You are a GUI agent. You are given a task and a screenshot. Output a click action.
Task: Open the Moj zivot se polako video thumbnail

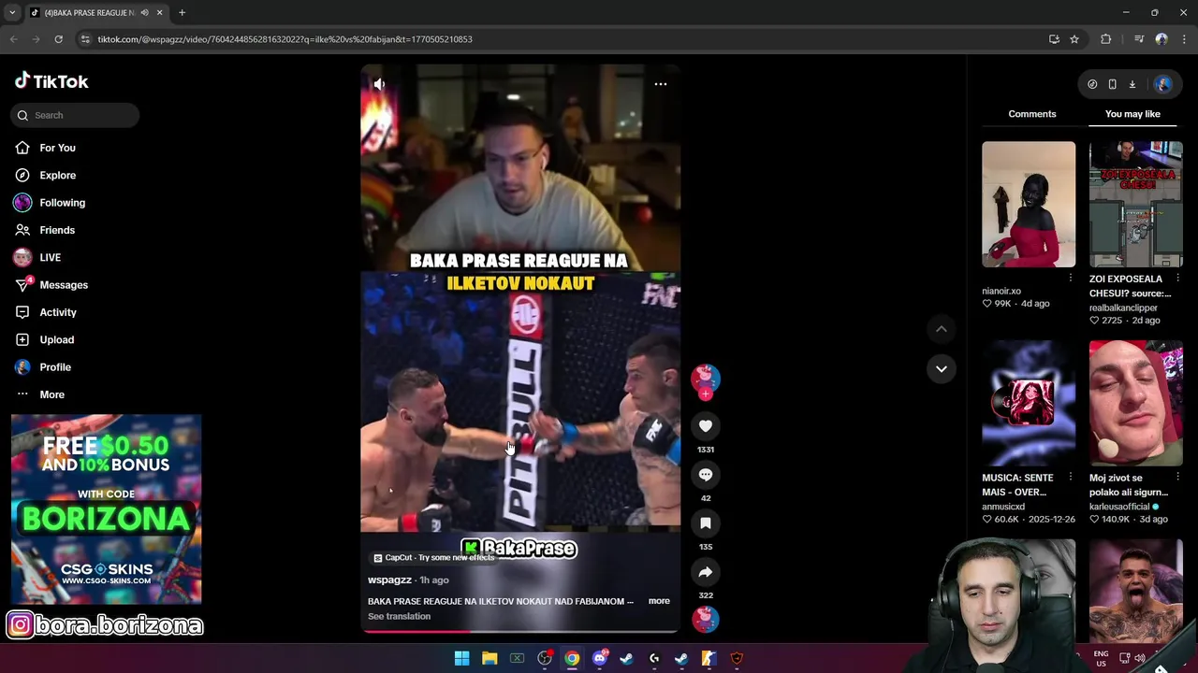tap(1135, 403)
